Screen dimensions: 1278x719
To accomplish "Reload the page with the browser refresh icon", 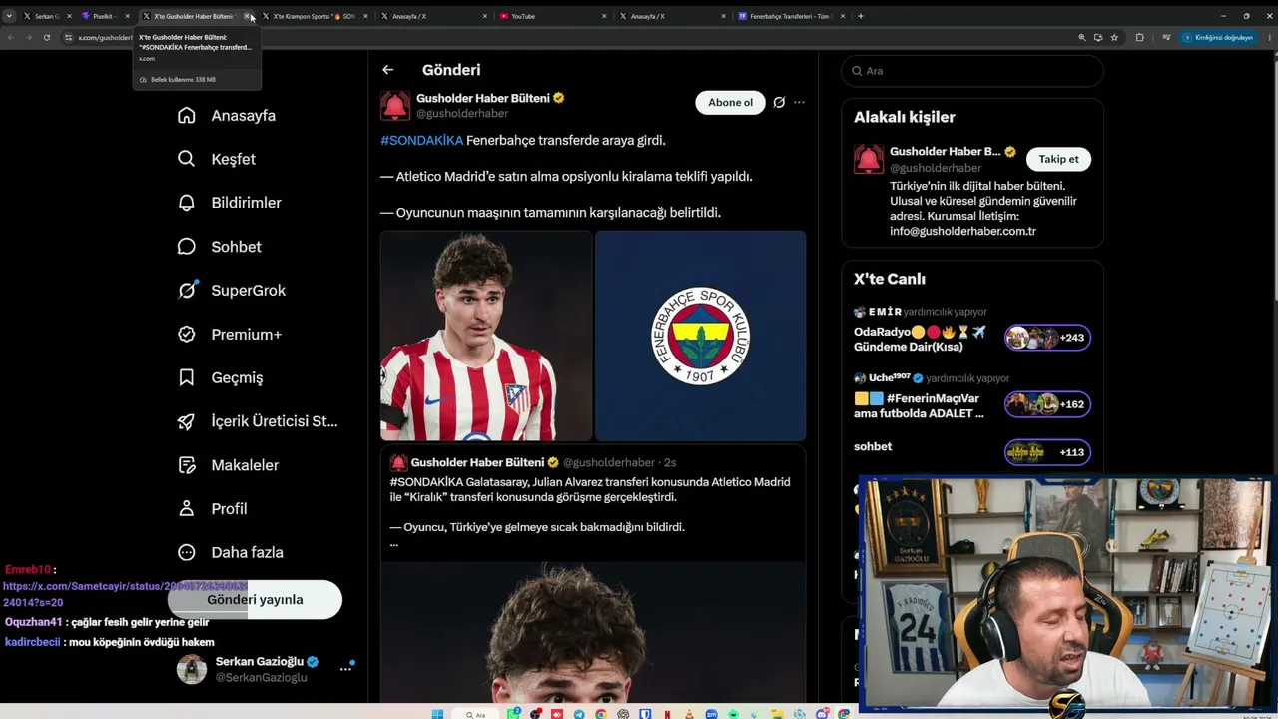I will click(x=46, y=37).
